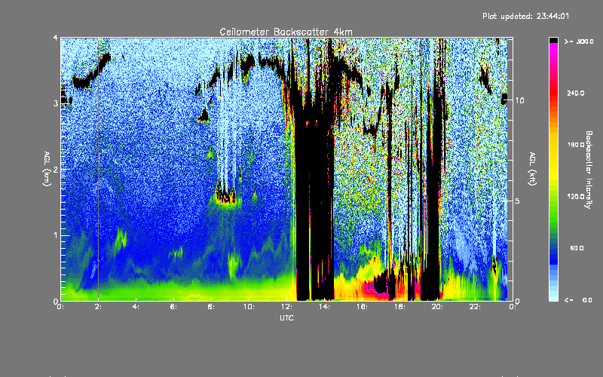The width and height of the screenshot is (603, 377).
Task: Click the 6: hour tick label
Action: point(173,307)
